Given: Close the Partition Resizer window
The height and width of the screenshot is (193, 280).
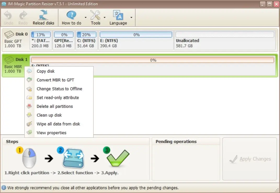Looking at the screenshot, I should (276, 4).
